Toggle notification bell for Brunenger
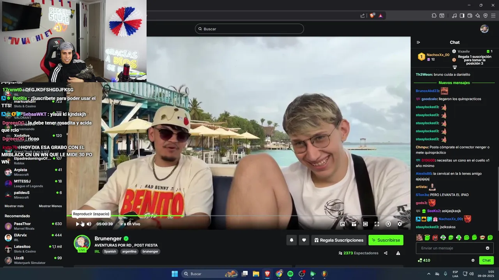 coord(291,240)
